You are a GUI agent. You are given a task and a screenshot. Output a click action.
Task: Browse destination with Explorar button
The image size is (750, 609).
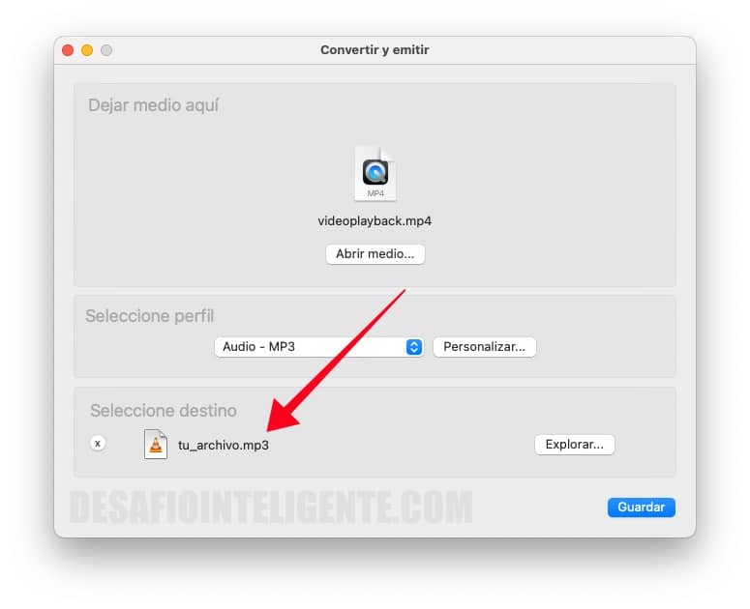[575, 445]
